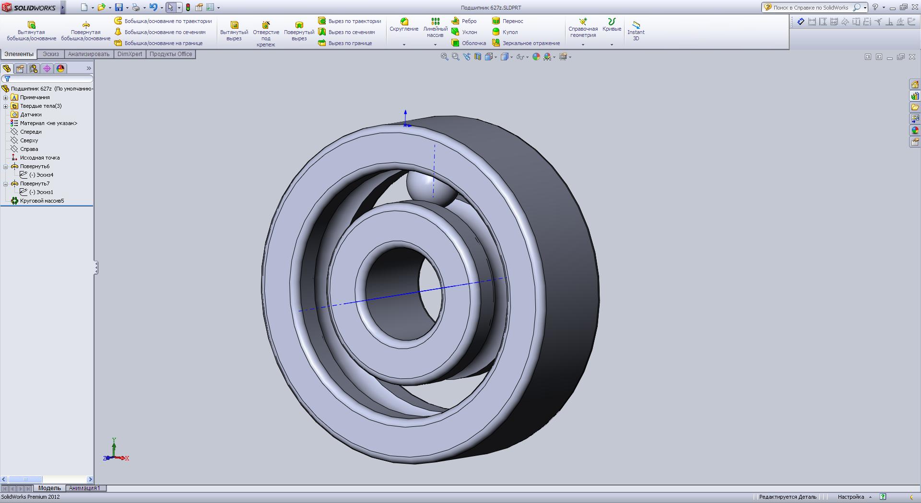The image size is (921, 503).
Task: Select Вырез по траектории
Action: pos(350,21)
